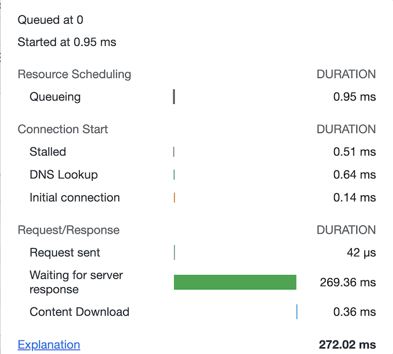Click the Initial connection duration 0.14 ms

click(x=354, y=197)
